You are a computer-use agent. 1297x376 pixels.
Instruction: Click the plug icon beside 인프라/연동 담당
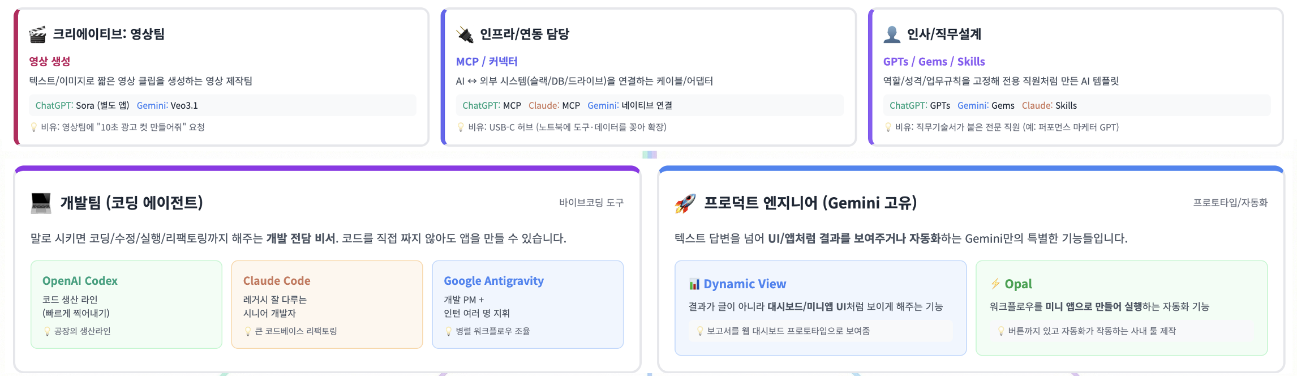pyautogui.click(x=465, y=35)
